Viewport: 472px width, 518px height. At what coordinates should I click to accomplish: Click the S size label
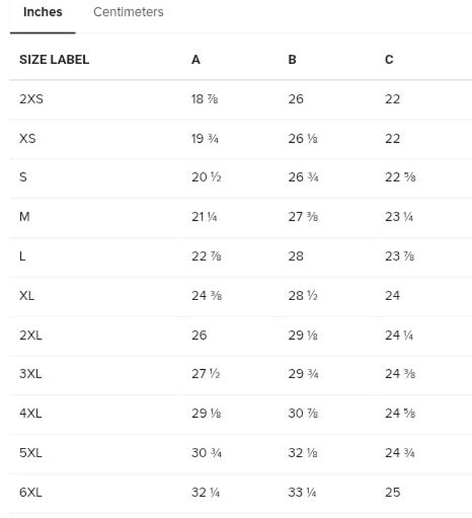point(23,177)
